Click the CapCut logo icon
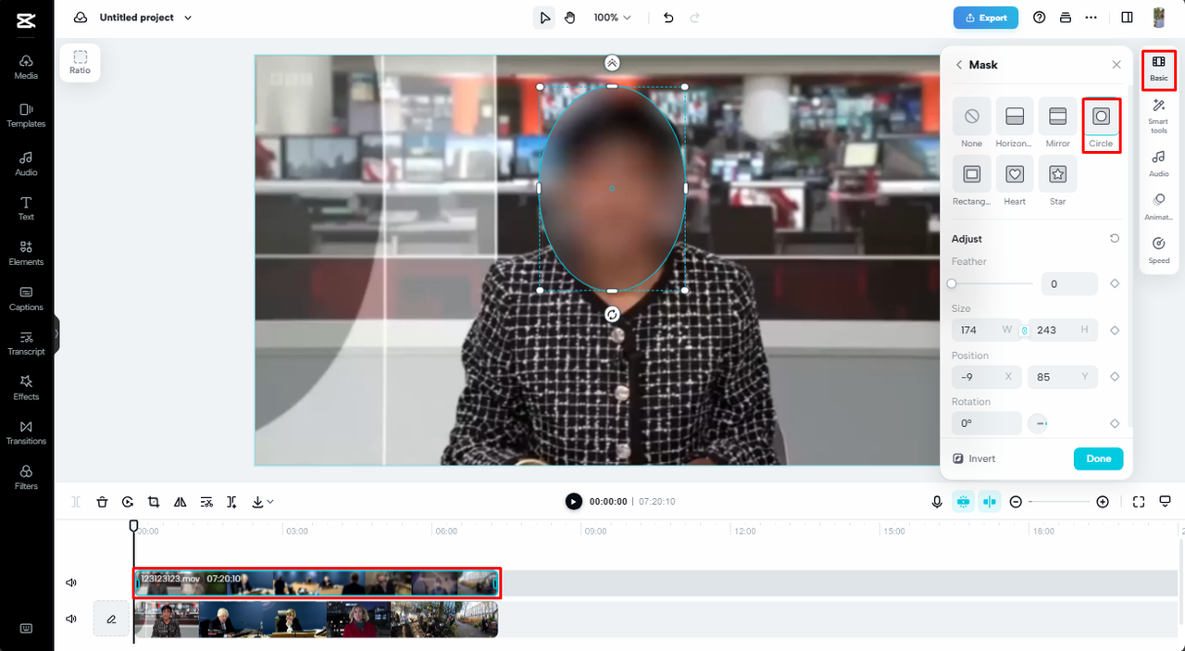 pos(26,20)
